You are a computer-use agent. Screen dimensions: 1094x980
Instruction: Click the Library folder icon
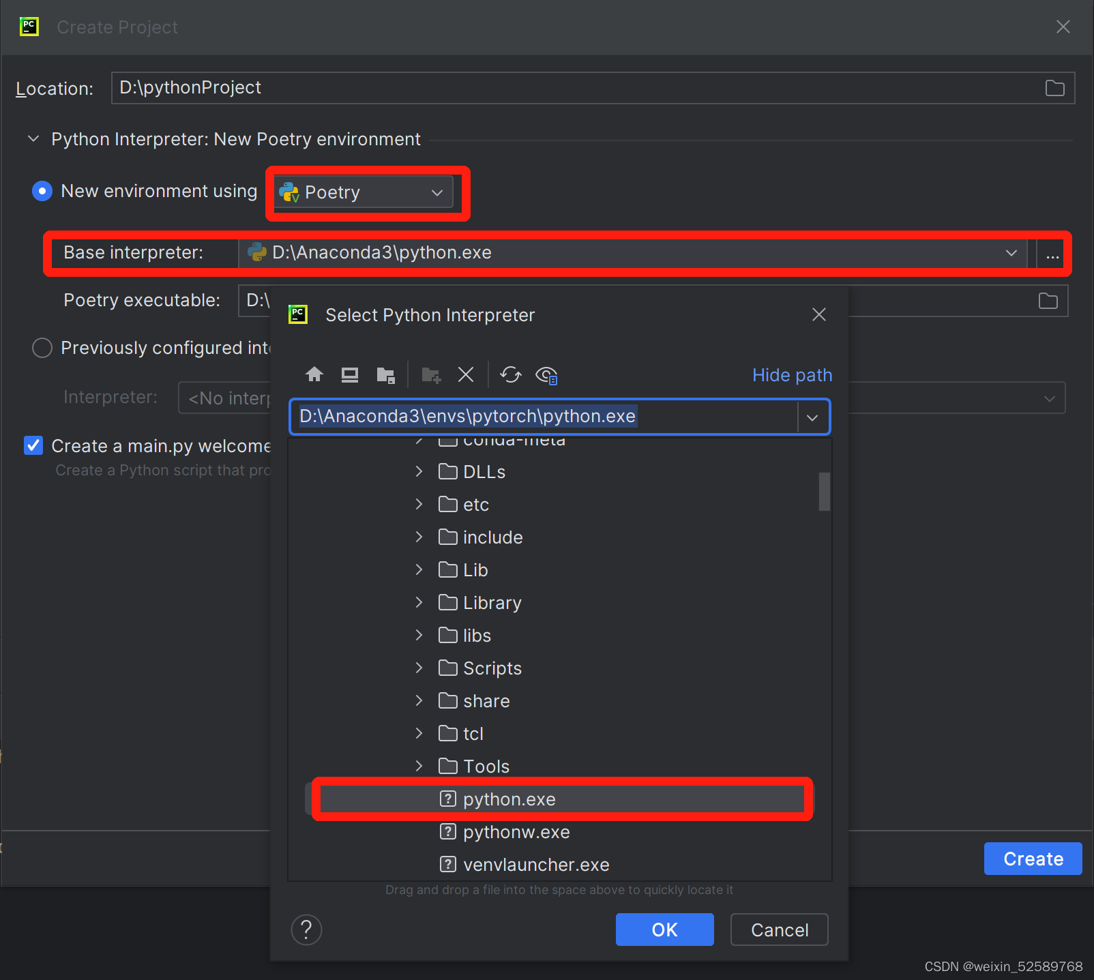click(x=448, y=602)
